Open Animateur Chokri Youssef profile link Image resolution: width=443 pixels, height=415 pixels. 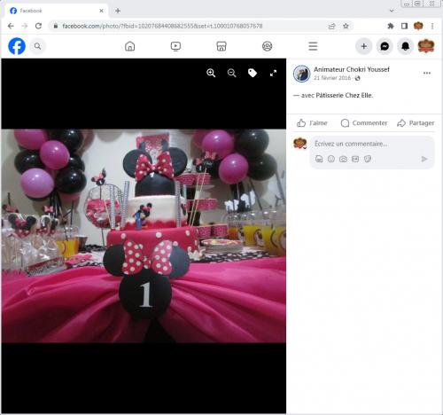tap(352, 69)
